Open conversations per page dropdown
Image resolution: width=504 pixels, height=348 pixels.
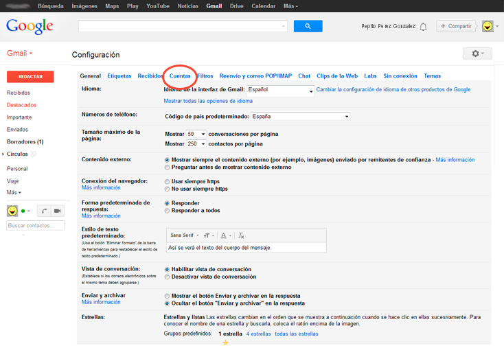click(x=196, y=134)
